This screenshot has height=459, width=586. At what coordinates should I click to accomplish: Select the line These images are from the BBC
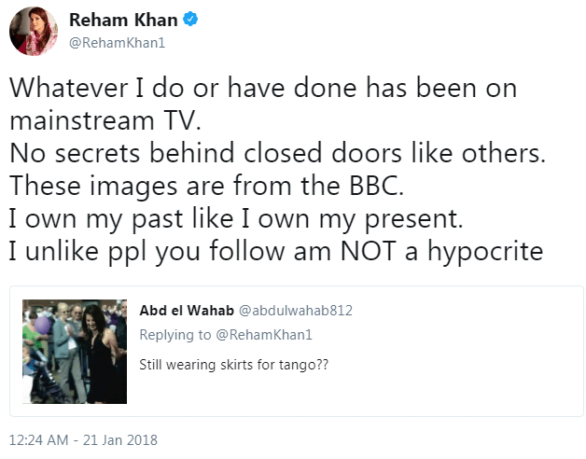[206, 186]
